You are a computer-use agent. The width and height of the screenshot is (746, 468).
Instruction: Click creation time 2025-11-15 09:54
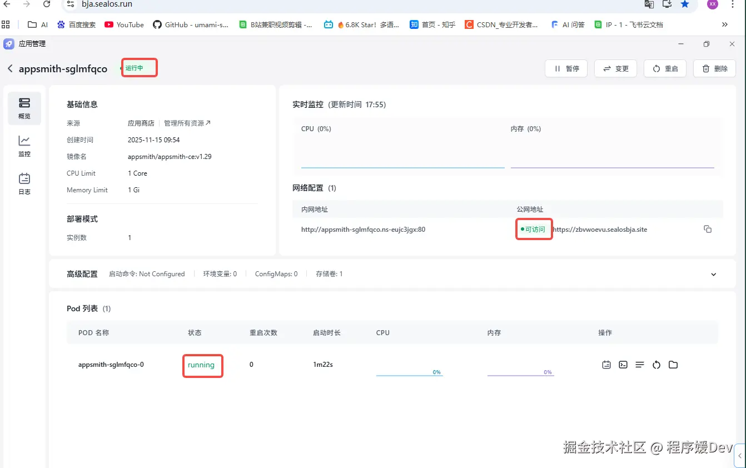coord(154,140)
